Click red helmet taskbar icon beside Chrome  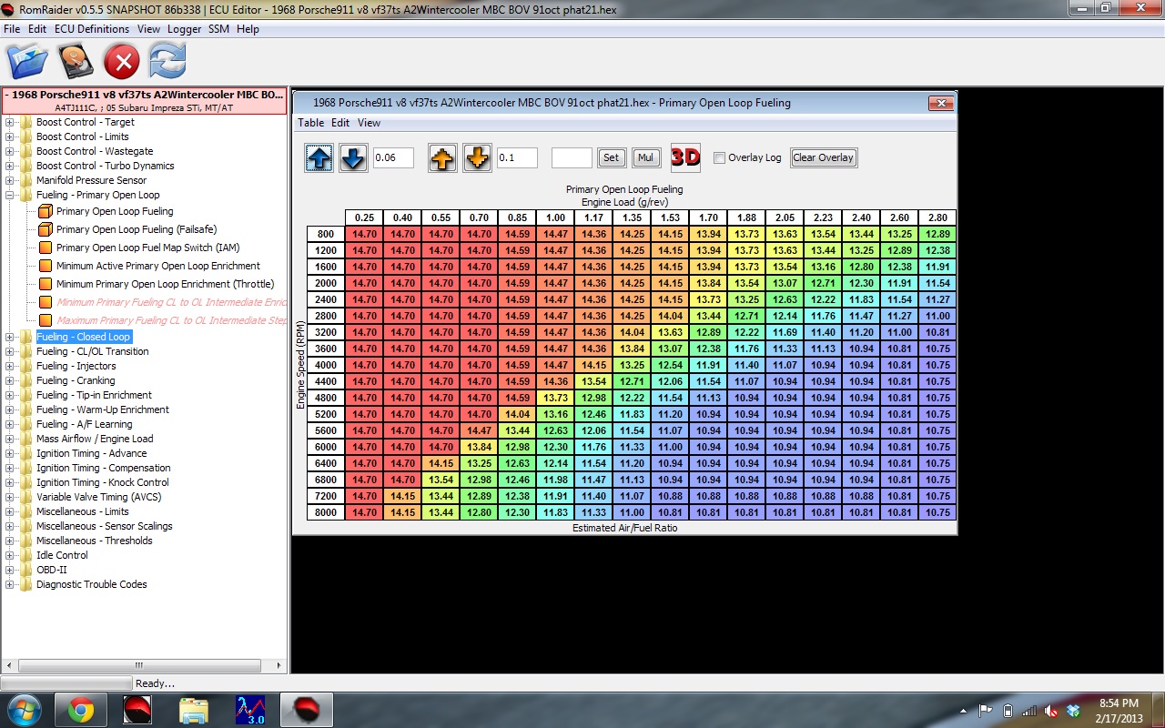(137, 710)
